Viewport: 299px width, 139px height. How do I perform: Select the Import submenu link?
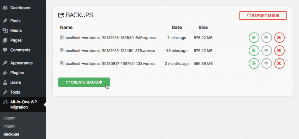9,126
